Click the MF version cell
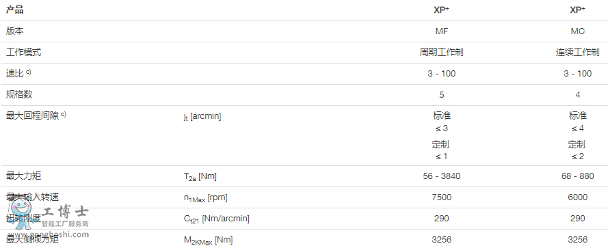The height and width of the screenshot is (248, 608). click(x=442, y=31)
